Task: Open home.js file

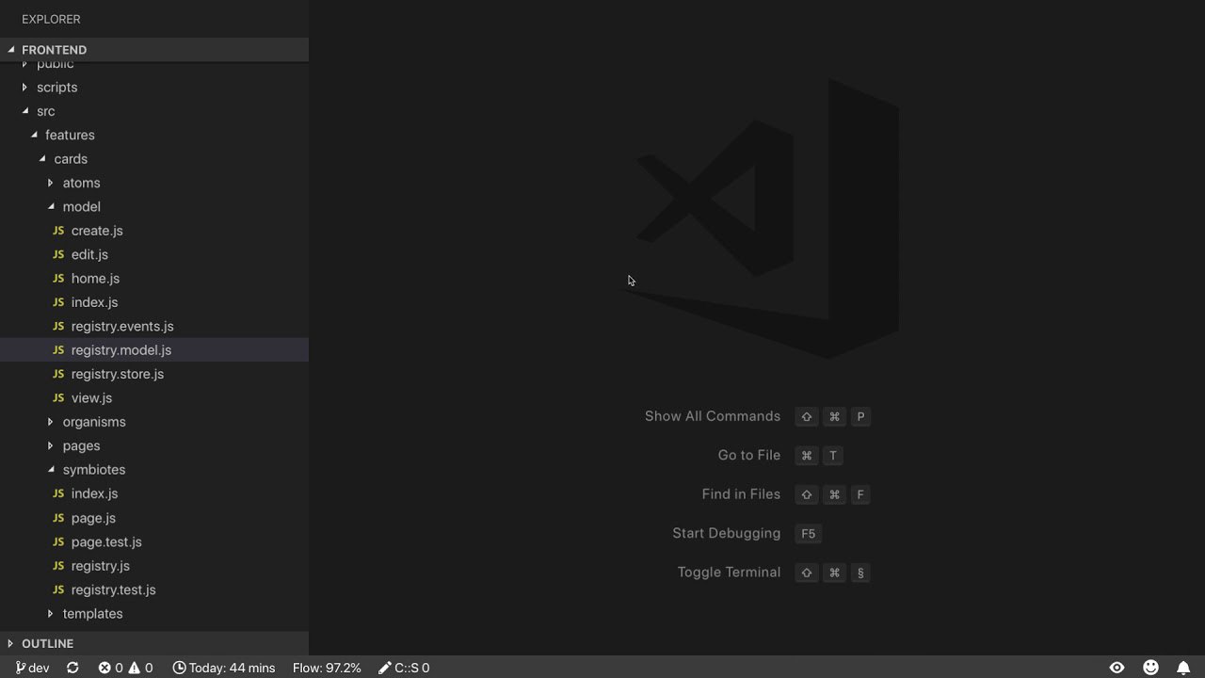Action: 154,279
